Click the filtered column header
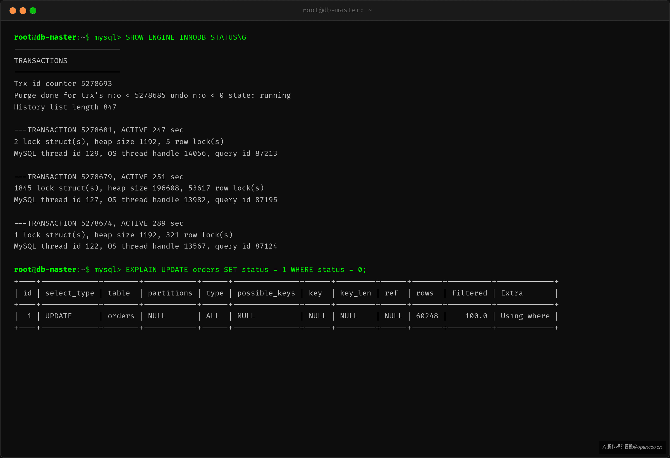 click(x=469, y=293)
